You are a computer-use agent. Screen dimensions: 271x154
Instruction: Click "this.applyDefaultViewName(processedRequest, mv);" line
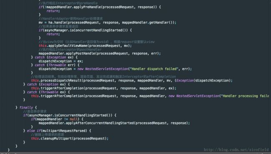tap(85, 46)
